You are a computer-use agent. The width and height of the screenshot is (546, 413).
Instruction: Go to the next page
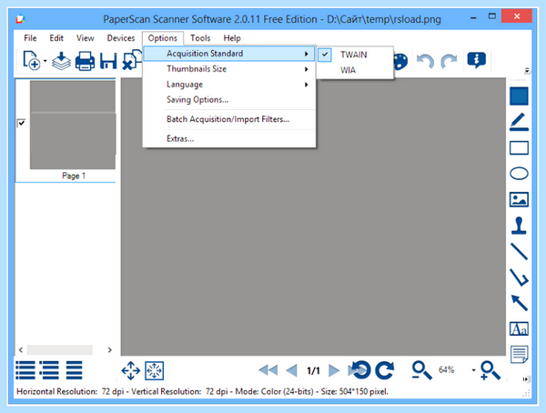click(x=334, y=370)
